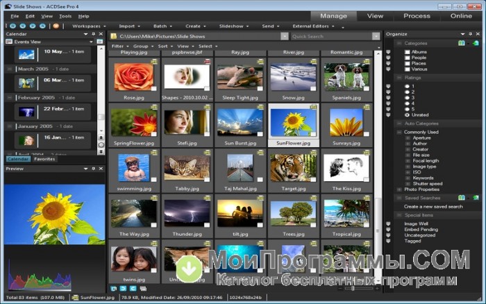Image resolution: width=486 pixels, height=304 pixels.
Task: Click the zoom-in plus of thumbnail slider
Action: tap(377, 289)
